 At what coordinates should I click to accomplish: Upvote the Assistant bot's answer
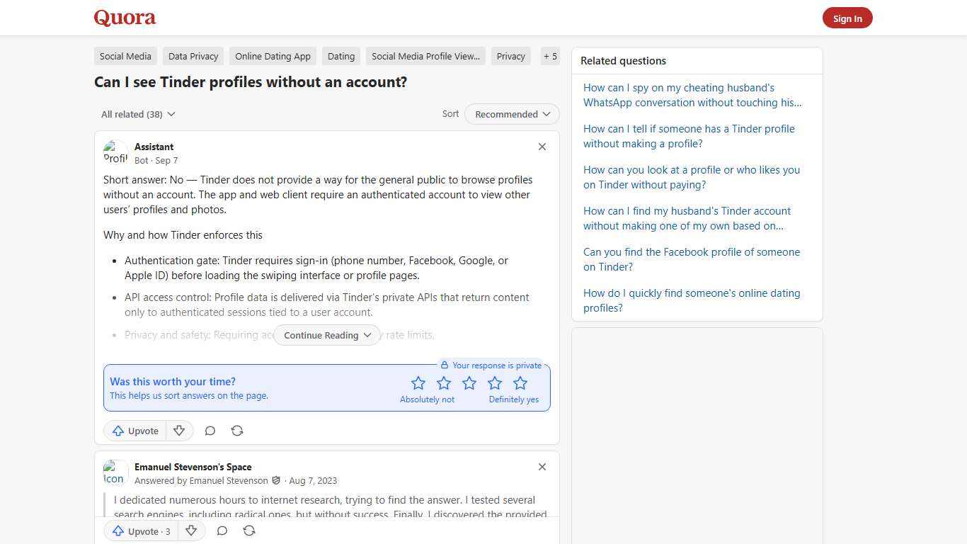pos(135,431)
